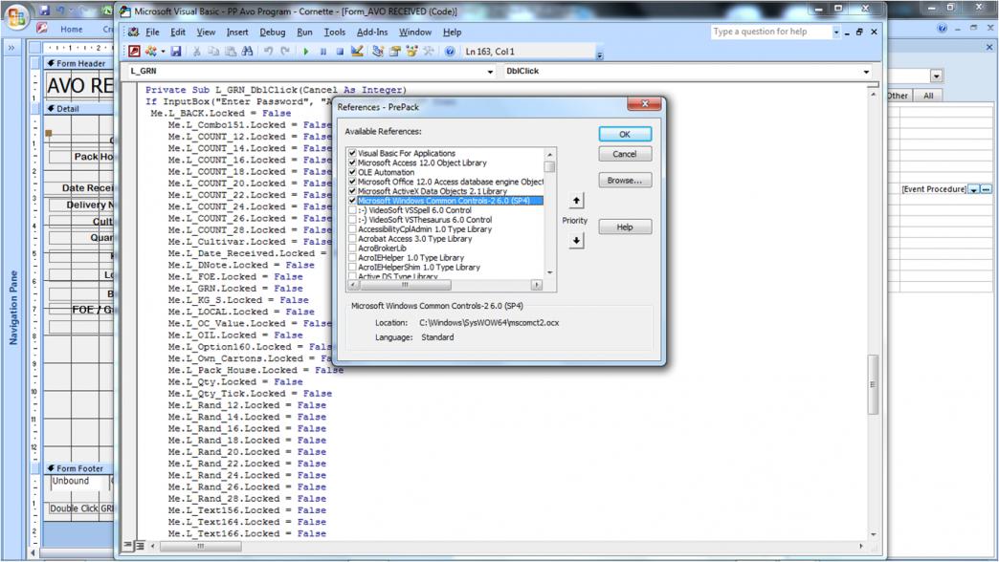Enable the AcroBrokerLib reference checkbox
999x562 pixels.
tap(353, 249)
